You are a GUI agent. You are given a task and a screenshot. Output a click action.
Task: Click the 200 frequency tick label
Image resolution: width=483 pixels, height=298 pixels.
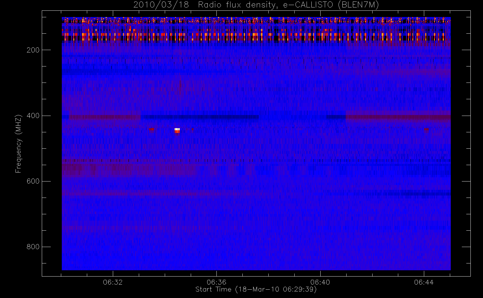coord(33,50)
